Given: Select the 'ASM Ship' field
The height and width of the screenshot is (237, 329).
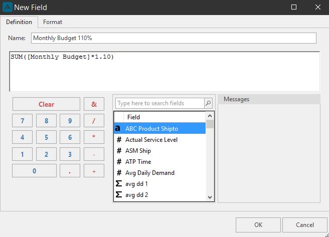Looking at the screenshot, I should [x=159, y=151].
